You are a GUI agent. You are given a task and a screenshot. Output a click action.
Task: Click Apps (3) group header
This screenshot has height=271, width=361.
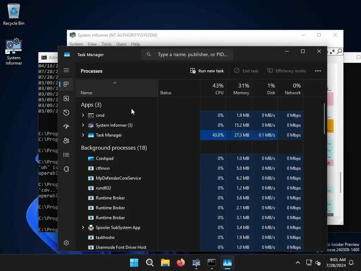(x=91, y=105)
